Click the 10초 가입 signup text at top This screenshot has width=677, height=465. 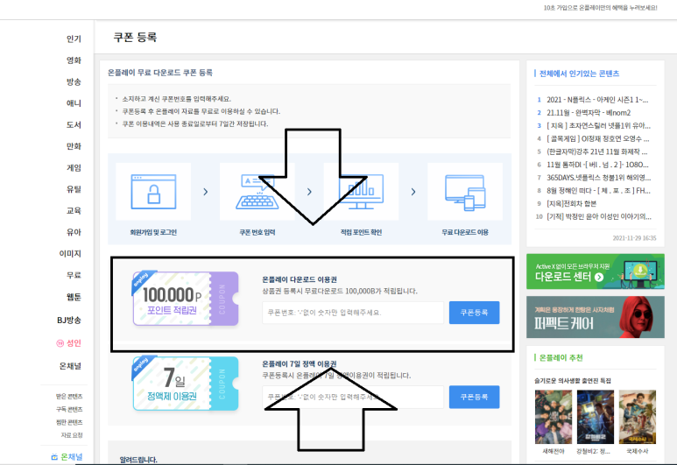tap(601, 8)
